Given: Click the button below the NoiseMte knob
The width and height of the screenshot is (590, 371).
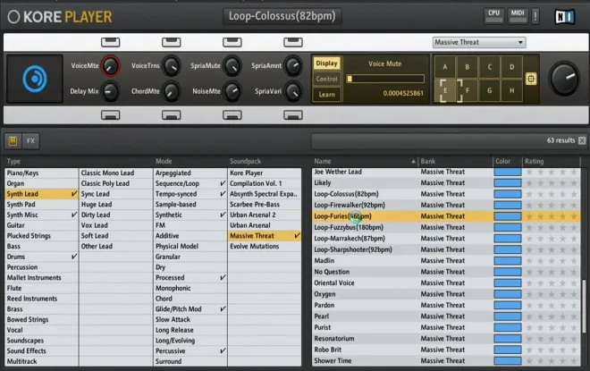Looking at the screenshot, I should pos(232,114).
